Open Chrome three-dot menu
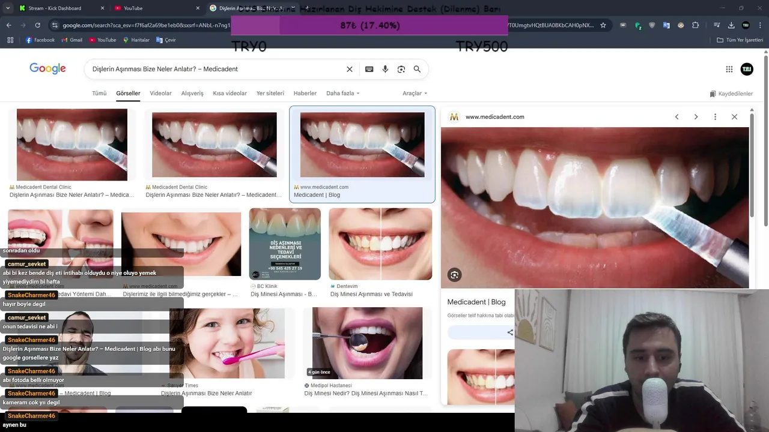This screenshot has height=432, width=769. coord(760,25)
